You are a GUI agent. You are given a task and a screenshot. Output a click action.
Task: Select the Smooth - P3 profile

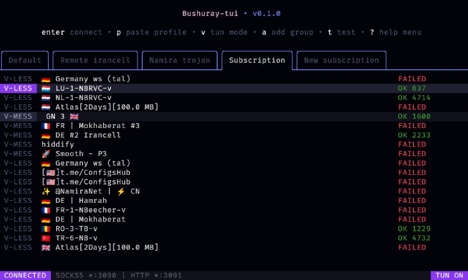coord(234,154)
